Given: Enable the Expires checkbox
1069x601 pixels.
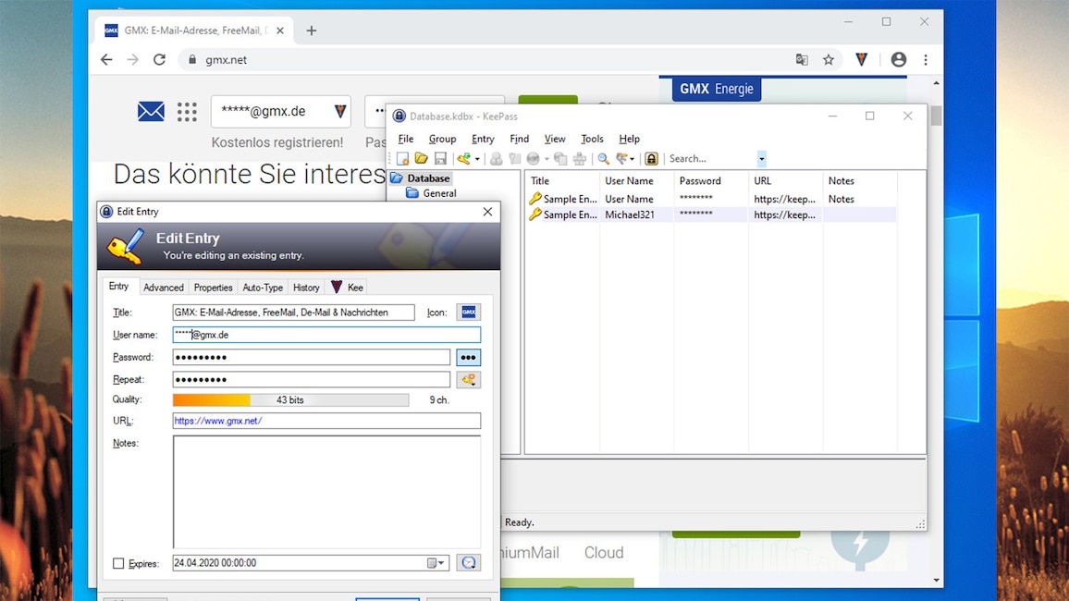Looking at the screenshot, I should pos(118,563).
